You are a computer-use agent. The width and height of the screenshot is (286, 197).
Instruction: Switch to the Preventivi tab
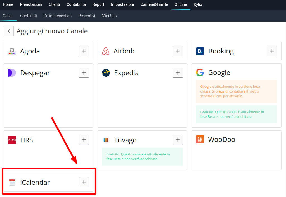pos(87,16)
